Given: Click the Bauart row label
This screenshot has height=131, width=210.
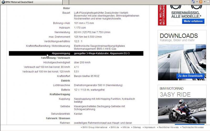Looking at the screenshot, I should click(66, 13).
